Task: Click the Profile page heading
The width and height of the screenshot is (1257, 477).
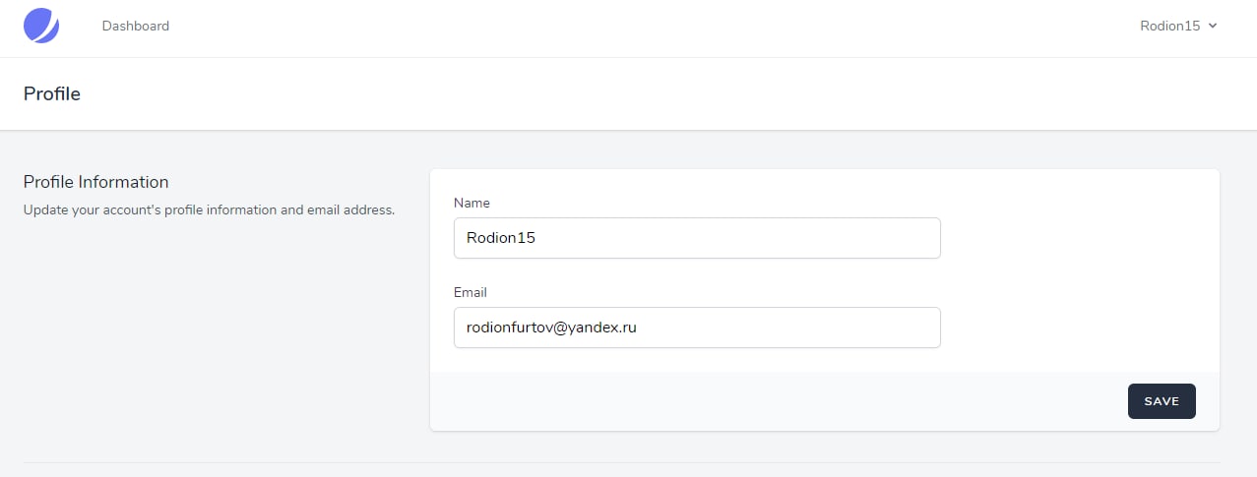Action: (52, 94)
